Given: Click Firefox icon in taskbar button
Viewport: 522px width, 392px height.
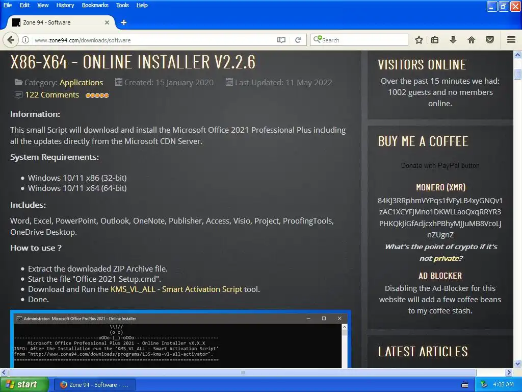Looking at the screenshot, I should pyautogui.click(x=63, y=385).
